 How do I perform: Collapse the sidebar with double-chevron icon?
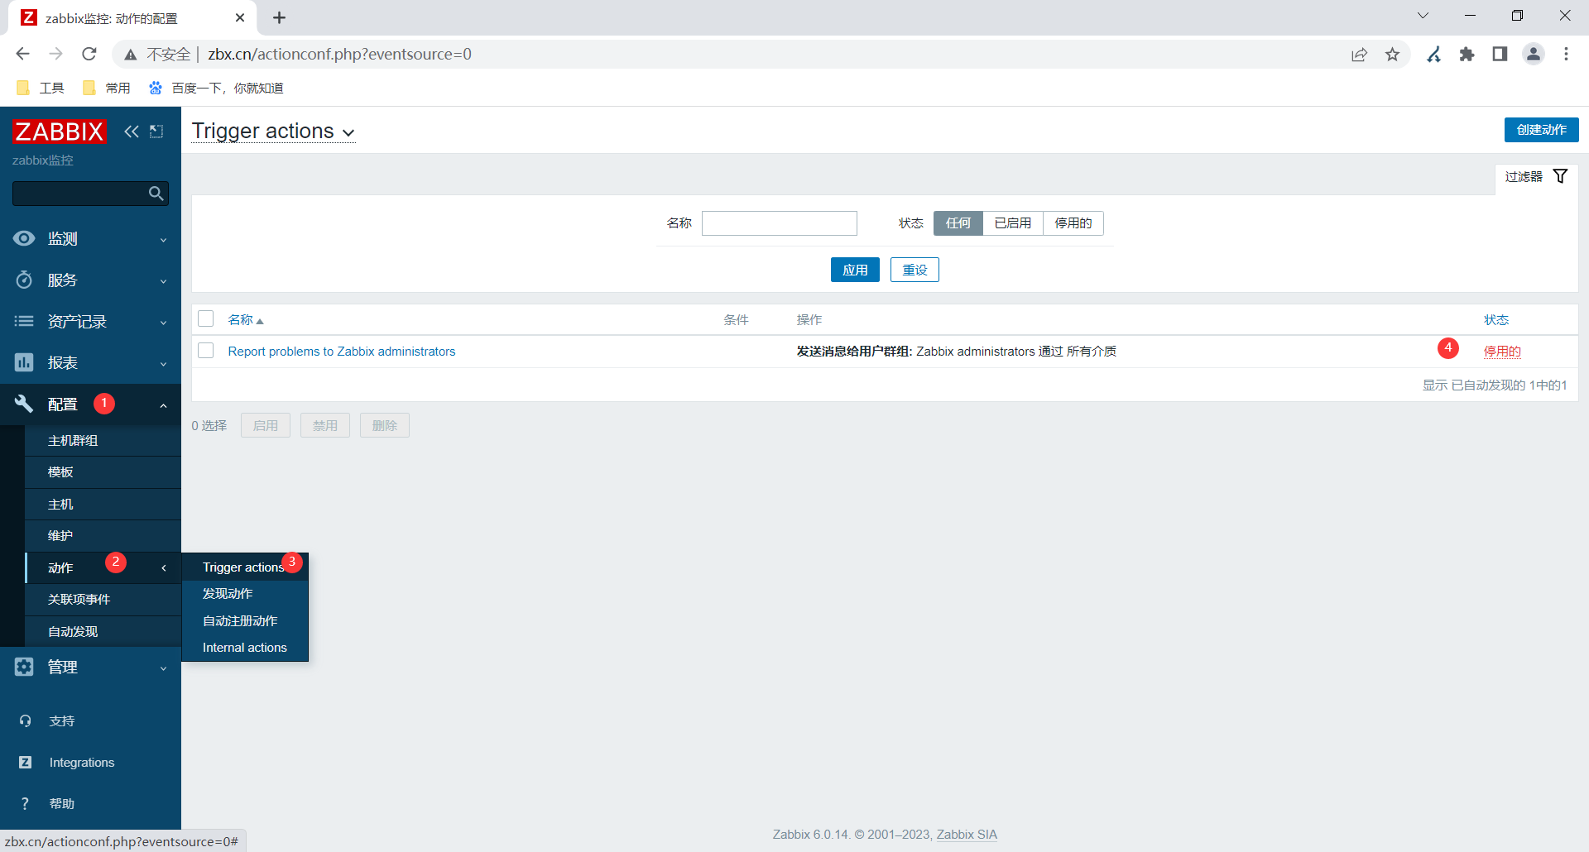click(132, 131)
